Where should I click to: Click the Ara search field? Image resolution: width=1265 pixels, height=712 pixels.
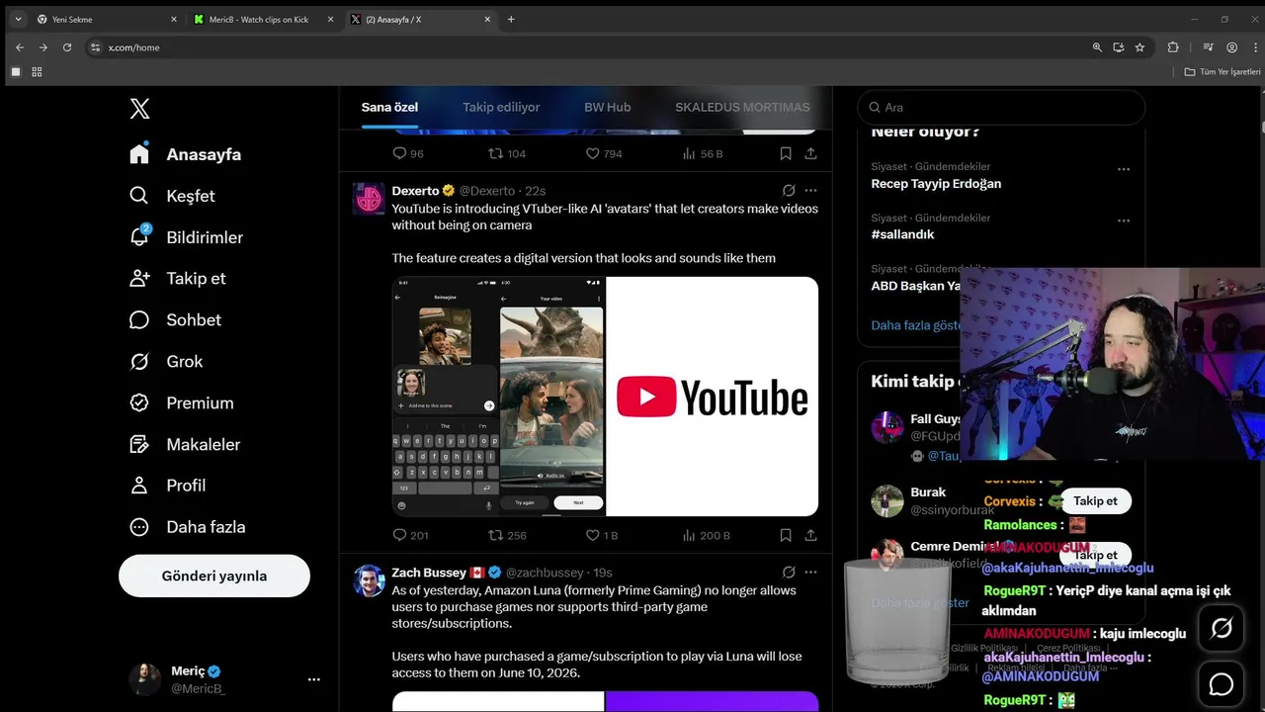1001,107
